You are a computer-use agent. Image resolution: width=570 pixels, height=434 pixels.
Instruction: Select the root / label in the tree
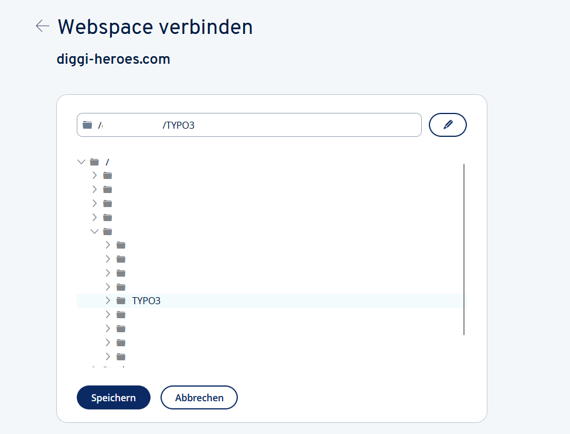pos(107,162)
